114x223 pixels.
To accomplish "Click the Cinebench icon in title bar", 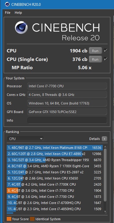I will point(7,4).
